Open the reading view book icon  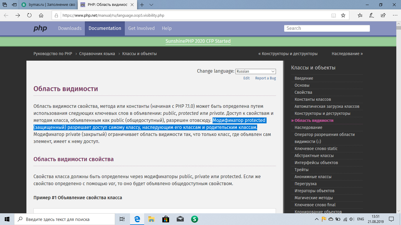click(333, 15)
